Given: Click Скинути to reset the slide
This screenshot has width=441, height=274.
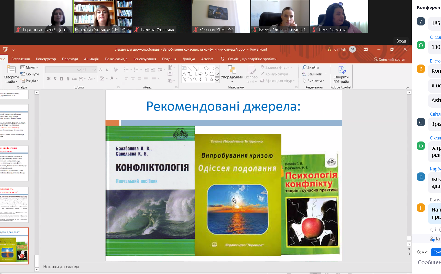Looking at the screenshot, I should (29, 74).
